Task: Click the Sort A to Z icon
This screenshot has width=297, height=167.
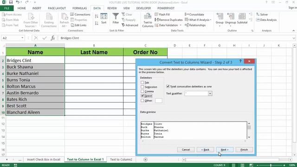Action: click(x=97, y=16)
